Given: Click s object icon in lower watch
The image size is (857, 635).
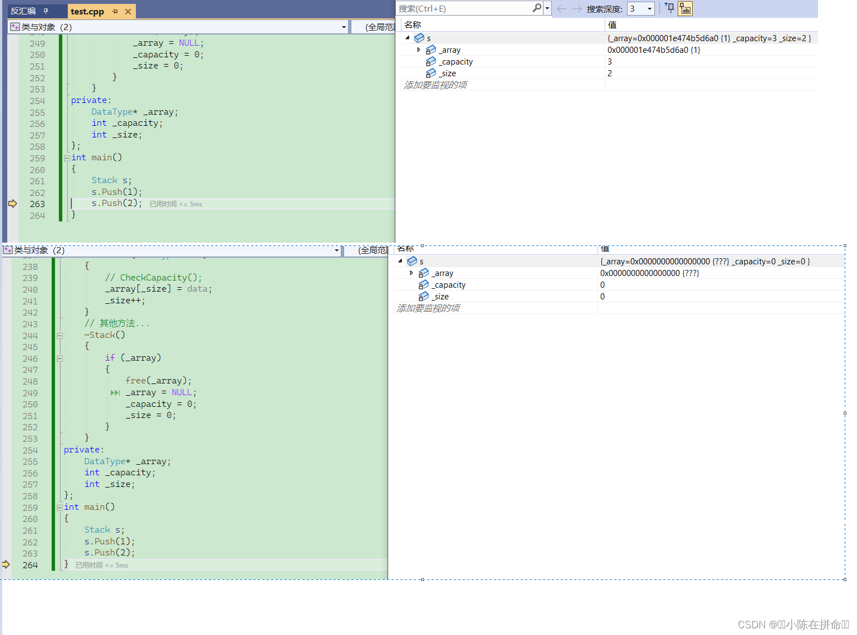Looking at the screenshot, I should coord(412,261).
